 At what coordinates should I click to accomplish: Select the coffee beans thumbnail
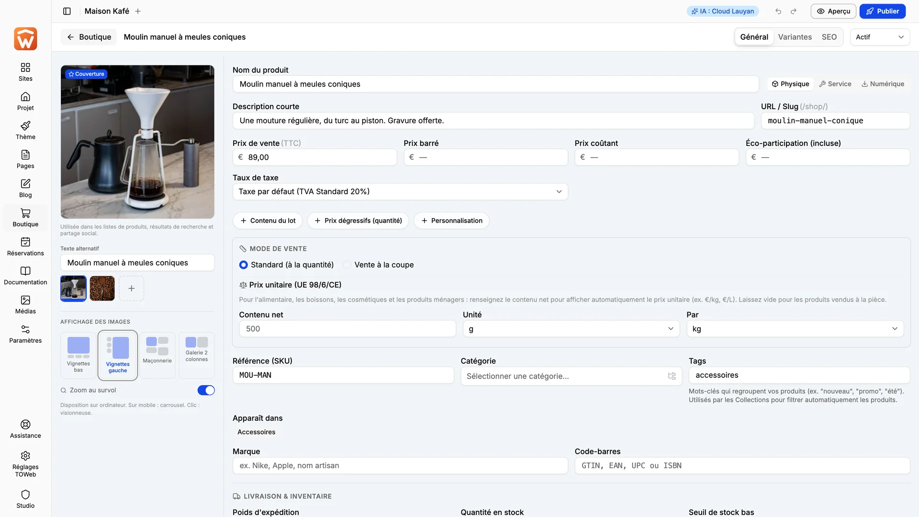[102, 288]
